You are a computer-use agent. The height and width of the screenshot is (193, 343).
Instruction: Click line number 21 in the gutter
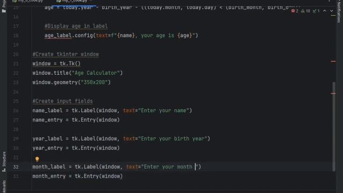(x=16, y=64)
